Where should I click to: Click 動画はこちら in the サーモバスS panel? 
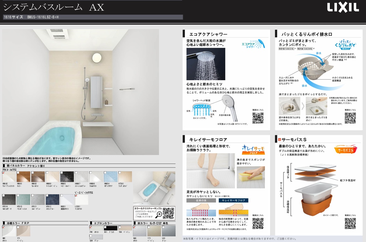click(350, 216)
